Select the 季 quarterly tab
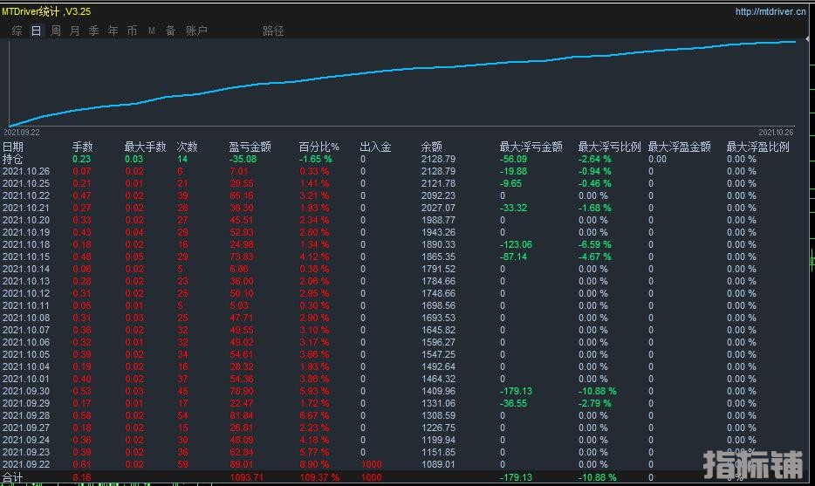The width and height of the screenshot is (815, 486). click(93, 31)
